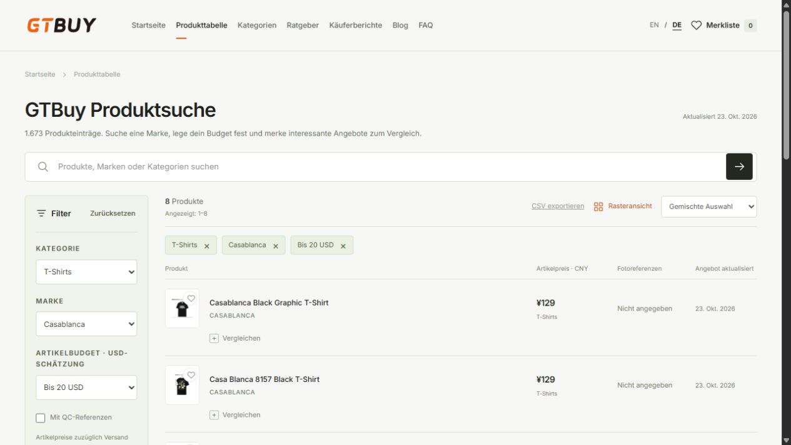The width and height of the screenshot is (791, 445).
Task: Click the Filter lines icon
Action: pyautogui.click(x=41, y=213)
